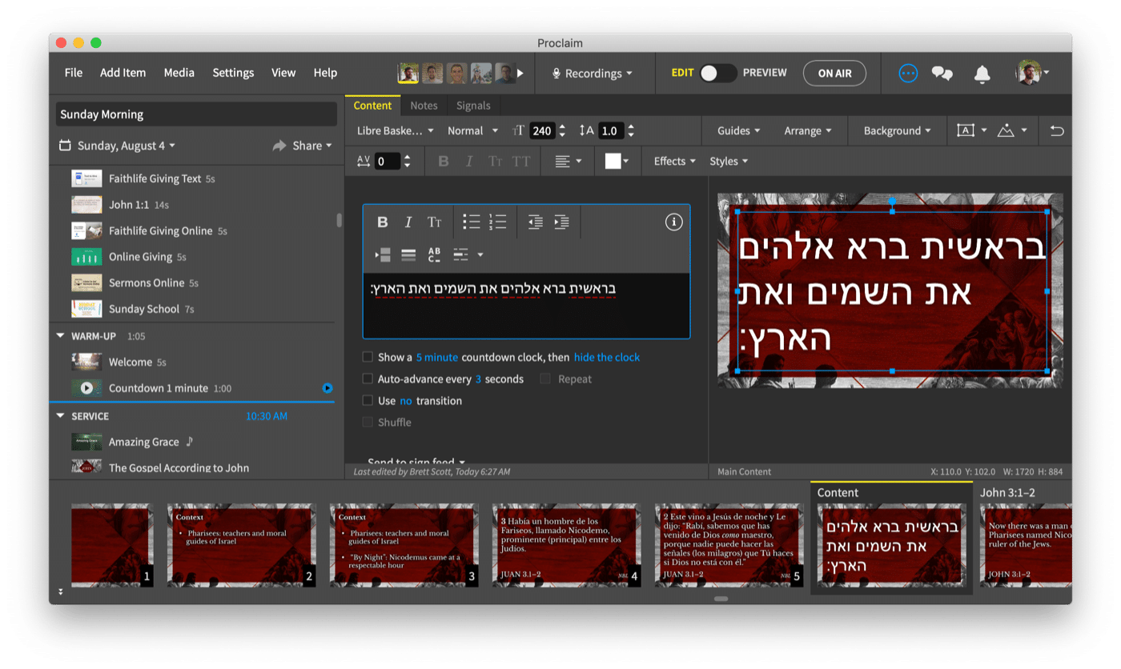Open the Send to sign feed option

tap(416, 461)
